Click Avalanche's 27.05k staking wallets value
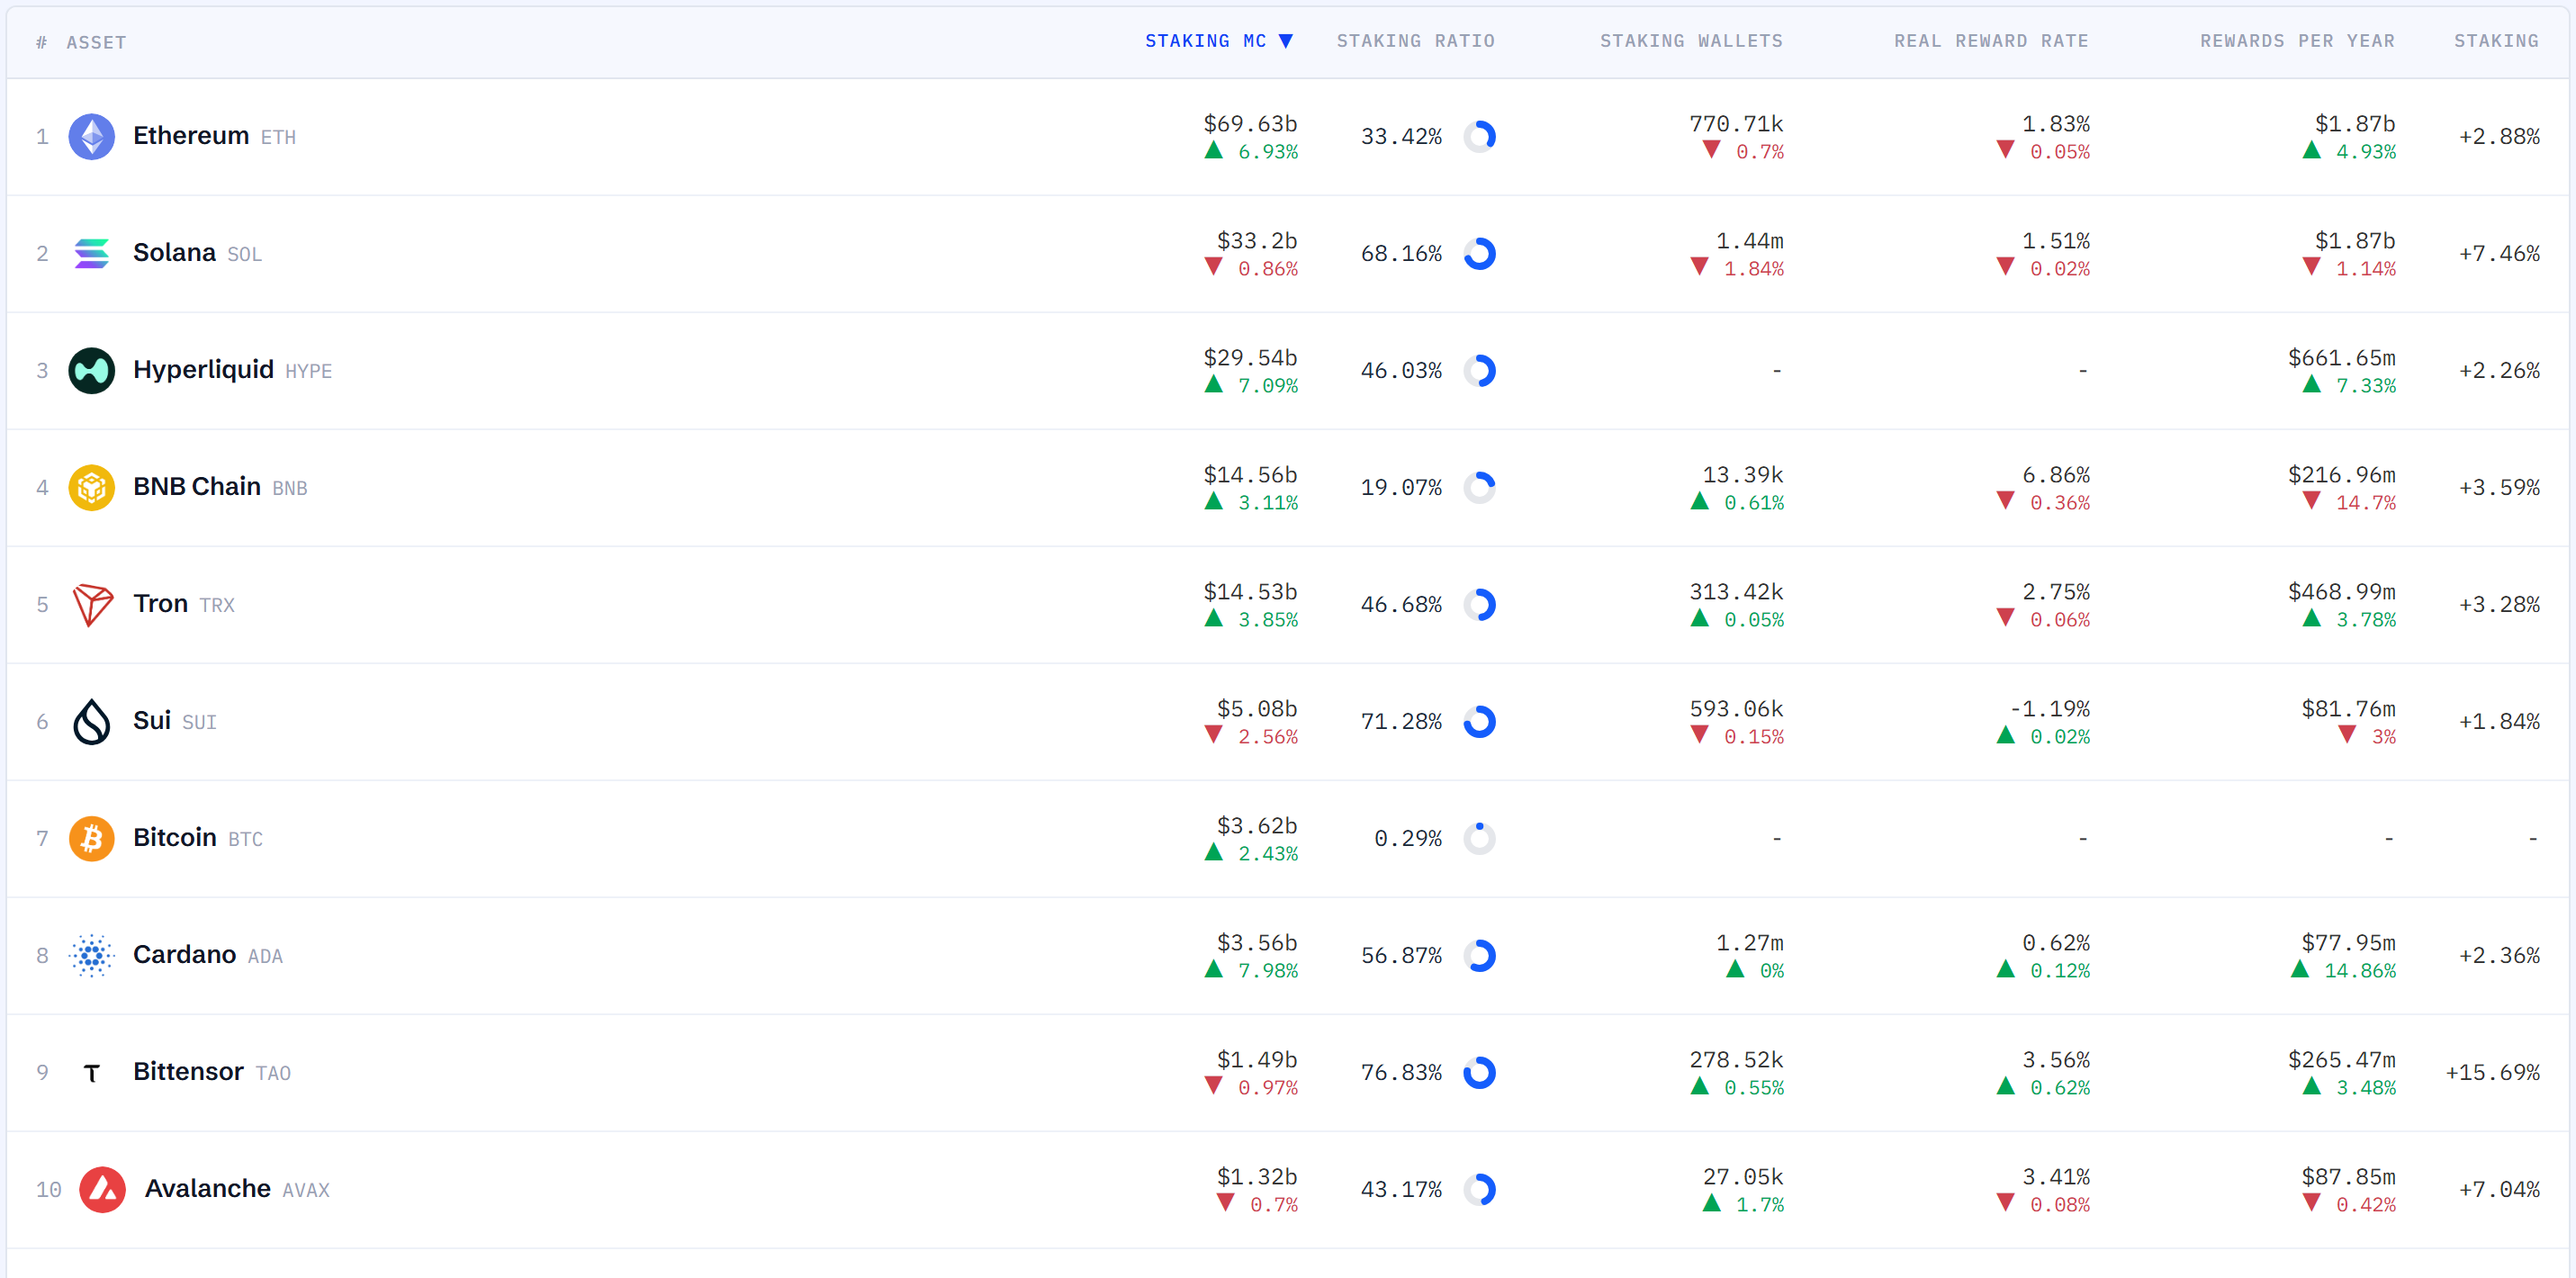2576x1278 pixels. (x=1743, y=1177)
